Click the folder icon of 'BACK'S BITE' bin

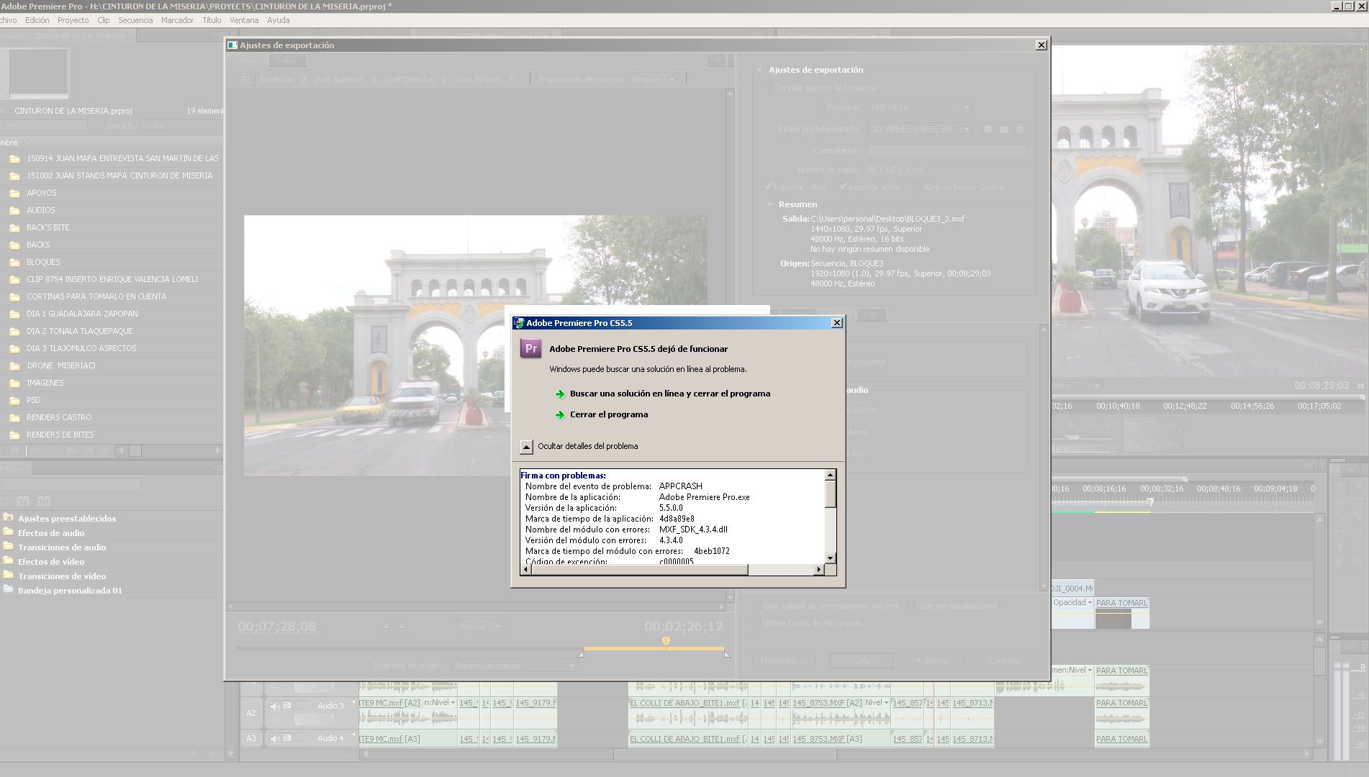coord(14,228)
